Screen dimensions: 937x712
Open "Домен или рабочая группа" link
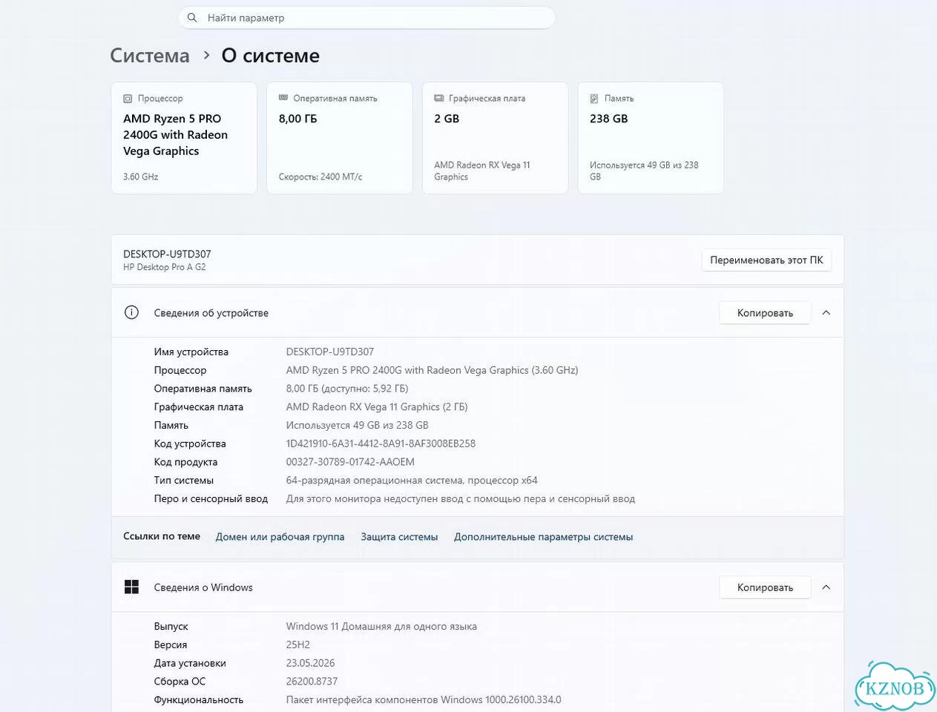[x=280, y=537]
